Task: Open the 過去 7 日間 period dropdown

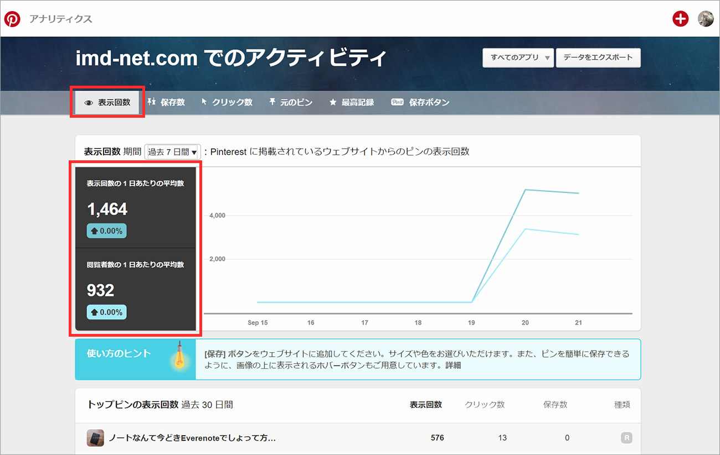Action: click(172, 151)
